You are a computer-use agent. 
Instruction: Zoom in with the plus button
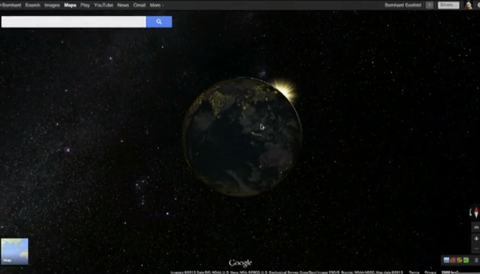coord(476,239)
